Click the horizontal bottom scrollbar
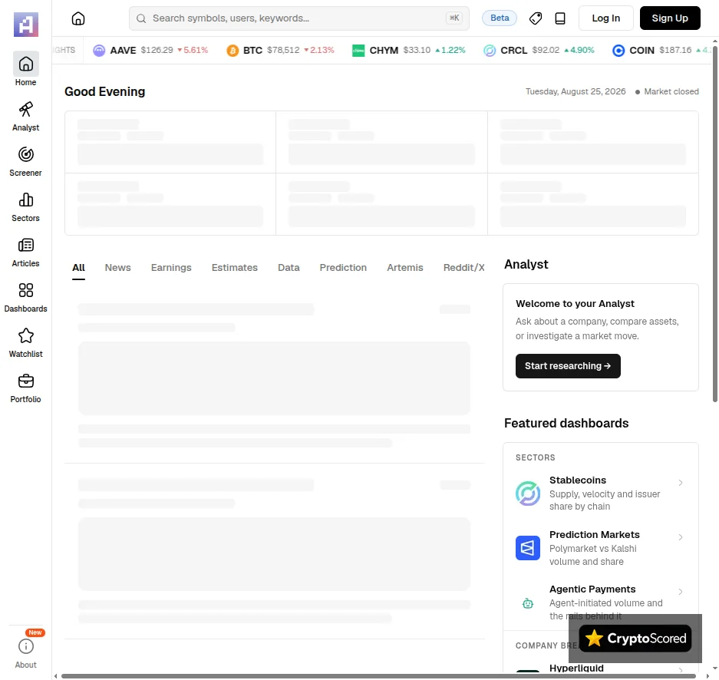The height and width of the screenshot is (680, 719). pyautogui.click(x=378, y=676)
